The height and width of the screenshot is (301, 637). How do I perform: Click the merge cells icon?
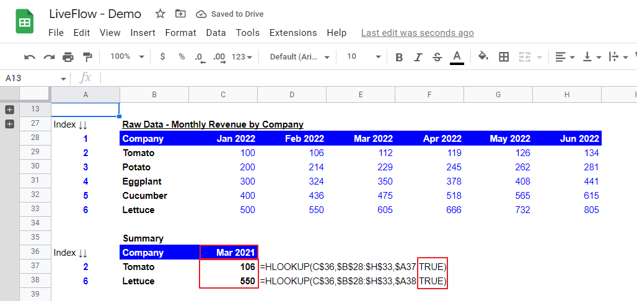(525, 57)
